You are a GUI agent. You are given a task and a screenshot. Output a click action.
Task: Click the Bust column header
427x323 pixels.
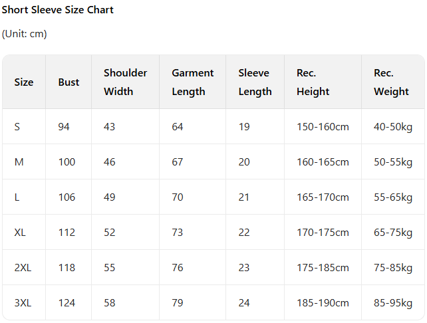[x=69, y=82]
